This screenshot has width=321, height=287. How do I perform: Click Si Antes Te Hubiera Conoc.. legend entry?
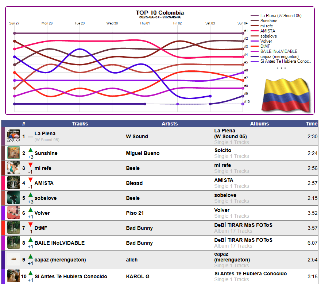click(x=281, y=61)
